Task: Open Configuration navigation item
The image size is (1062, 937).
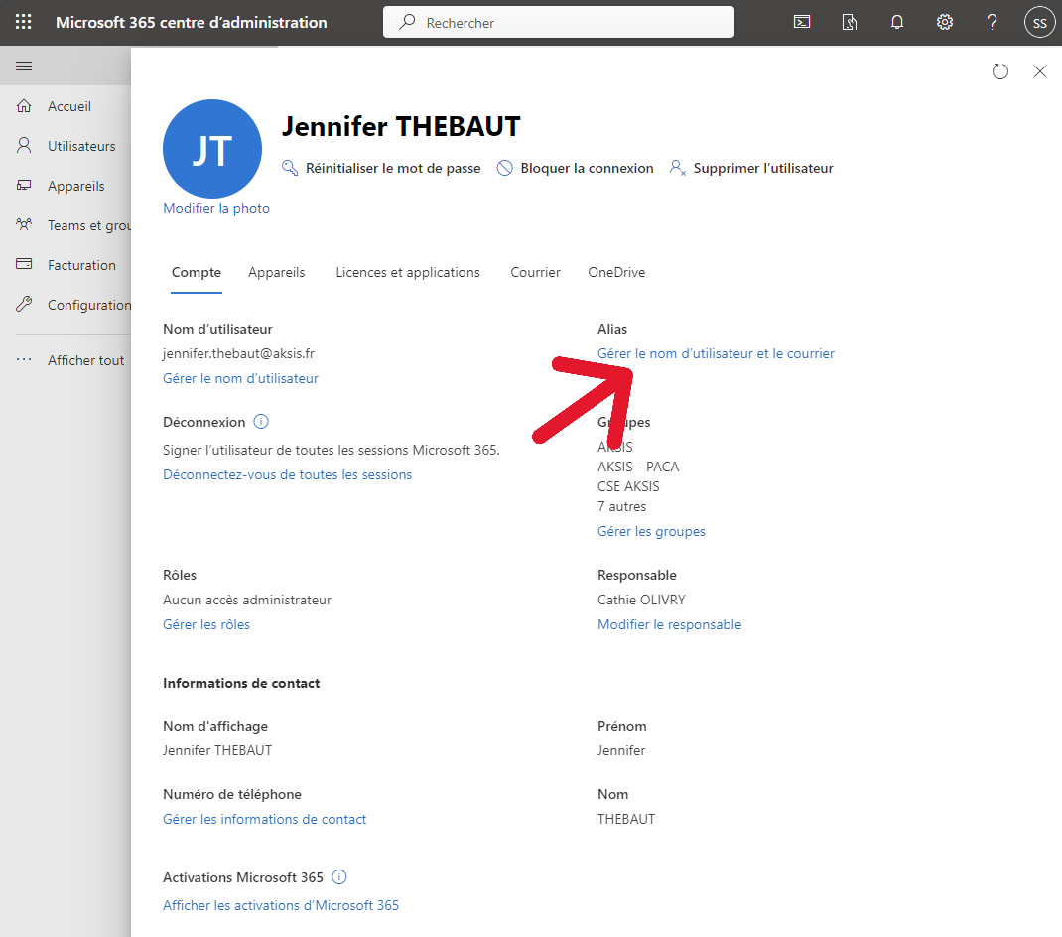Action: point(89,305)
